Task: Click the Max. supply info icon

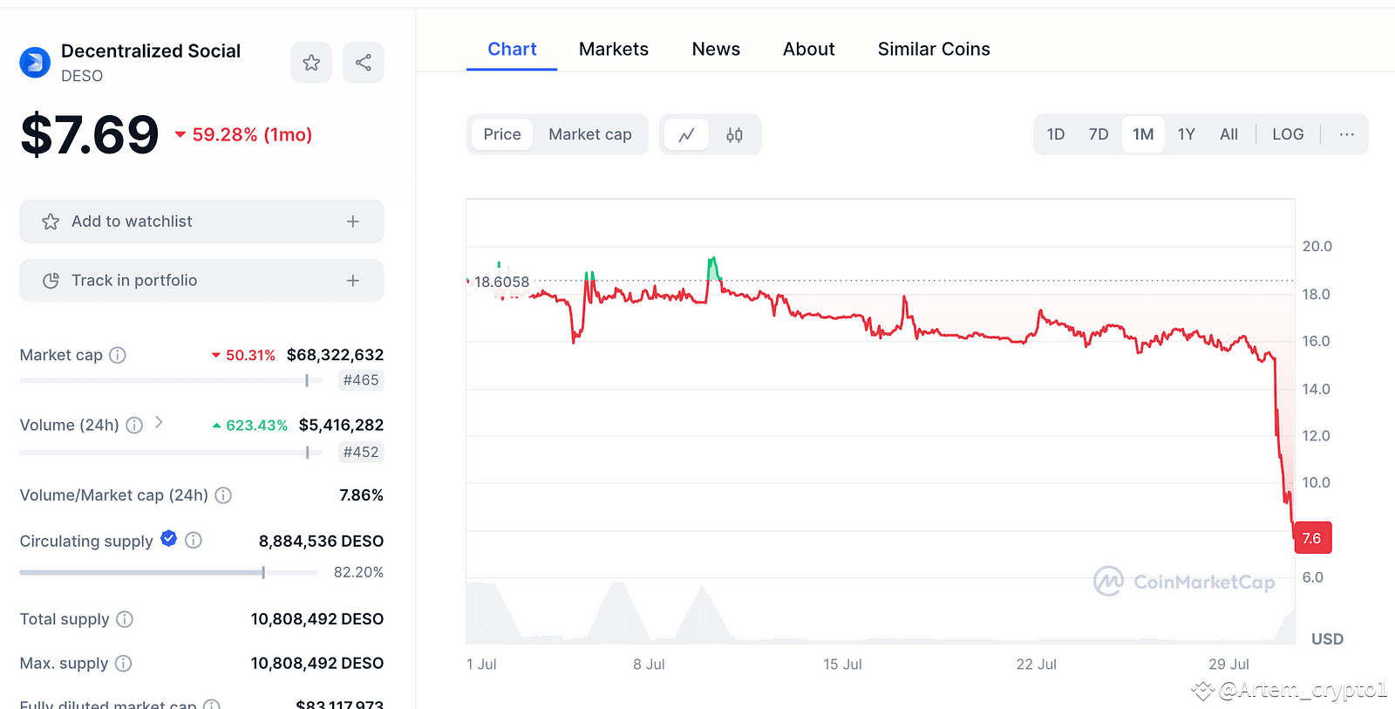Action: click(124, 664)
